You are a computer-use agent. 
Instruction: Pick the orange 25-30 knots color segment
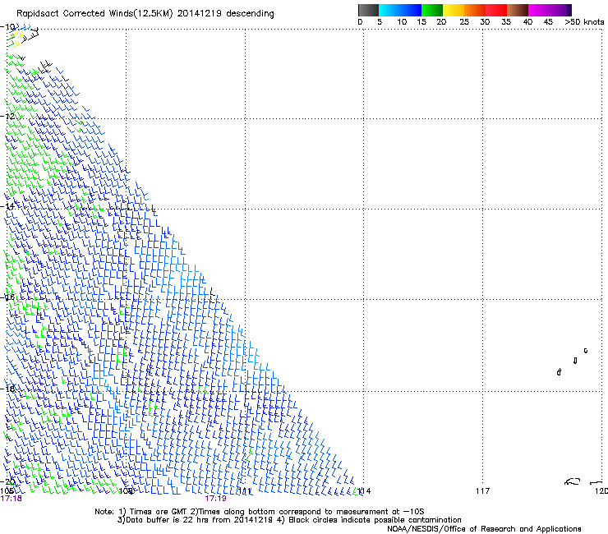point(475,10)
